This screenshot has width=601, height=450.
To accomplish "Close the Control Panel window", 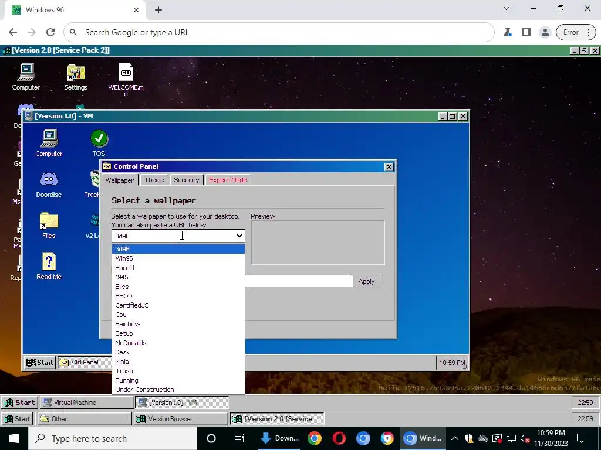I will click(389, 166).
